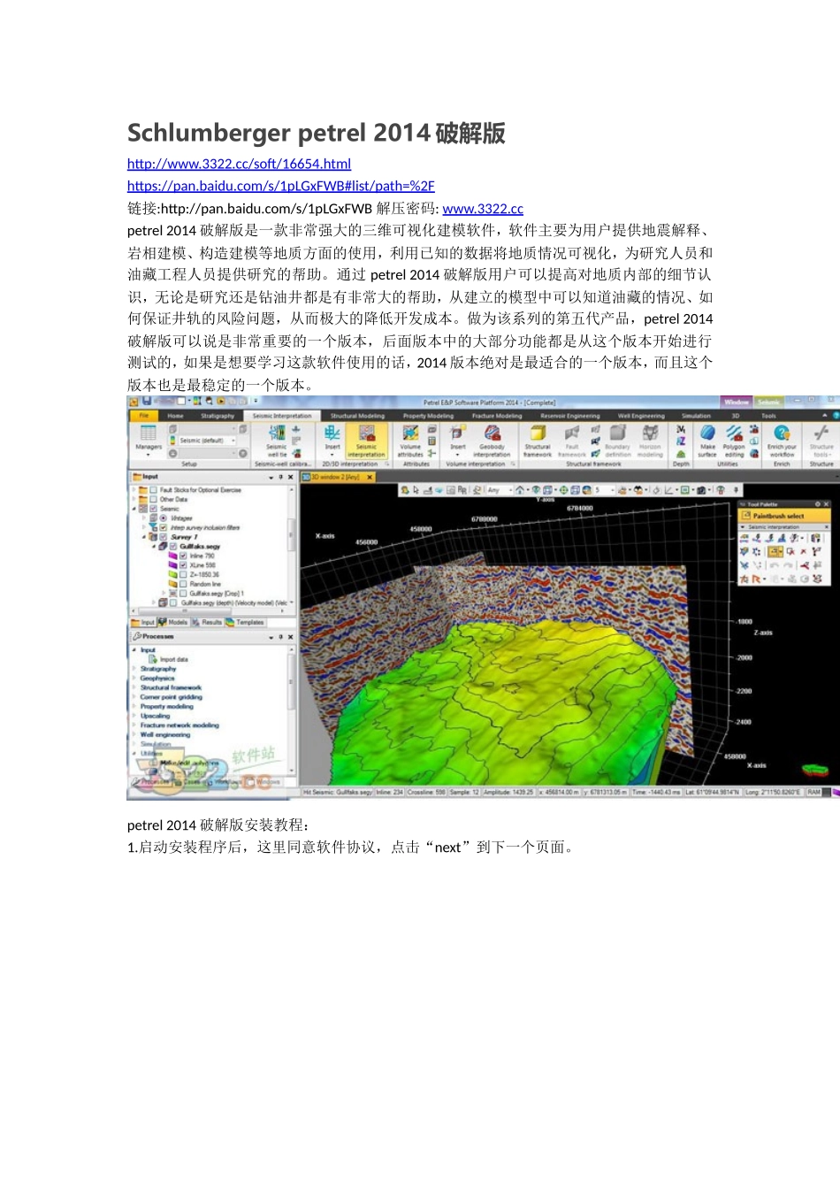Switch to the Structural Modeling ribbon tab

[357, 416]
